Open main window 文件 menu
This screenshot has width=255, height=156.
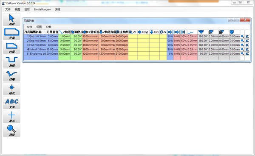click(x=8, y=9)
